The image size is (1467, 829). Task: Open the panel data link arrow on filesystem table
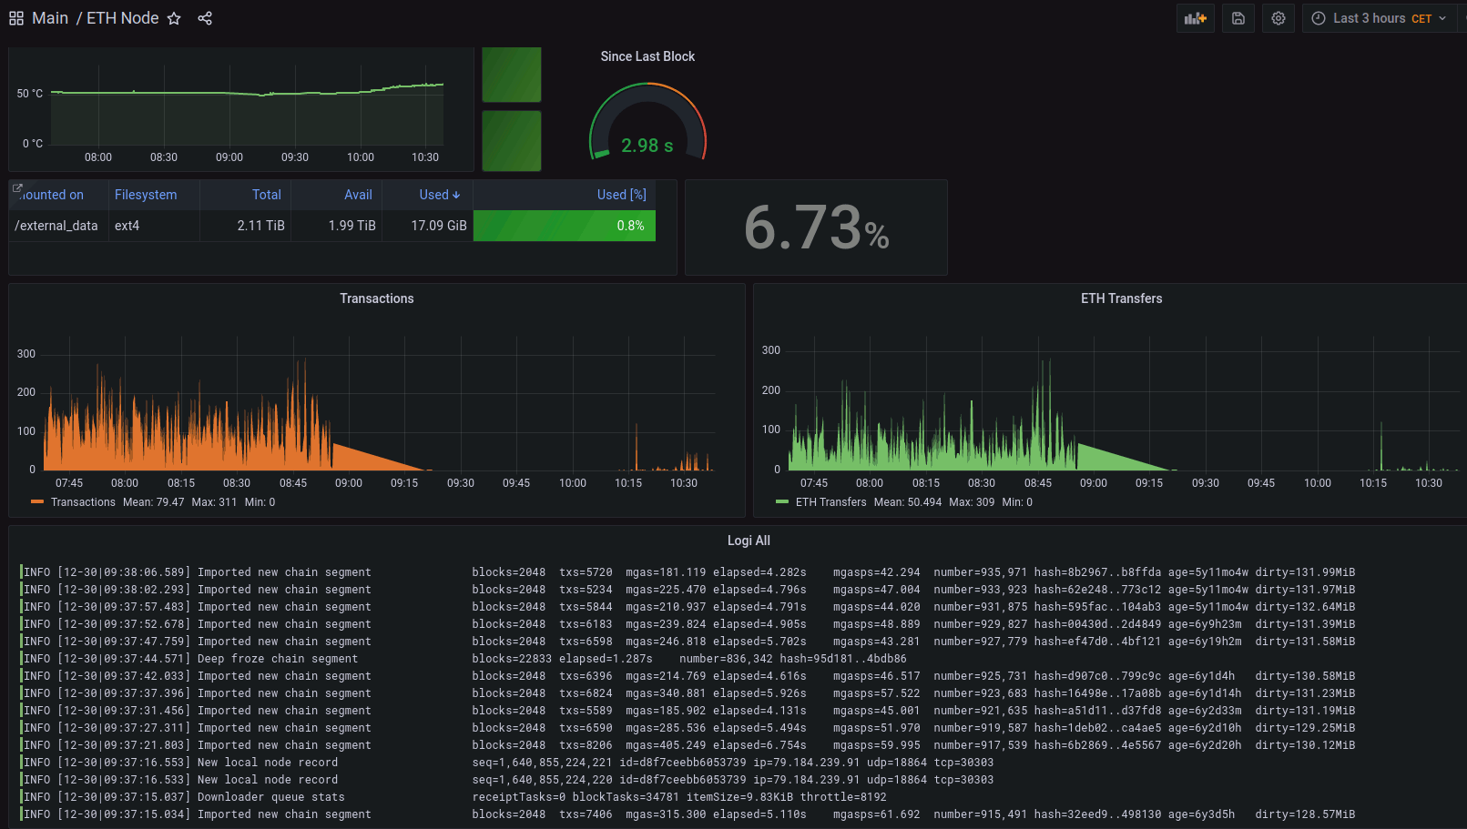pos(17,186)
